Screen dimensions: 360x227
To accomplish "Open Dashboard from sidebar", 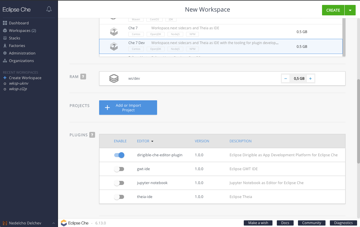I will click(19, 23).
